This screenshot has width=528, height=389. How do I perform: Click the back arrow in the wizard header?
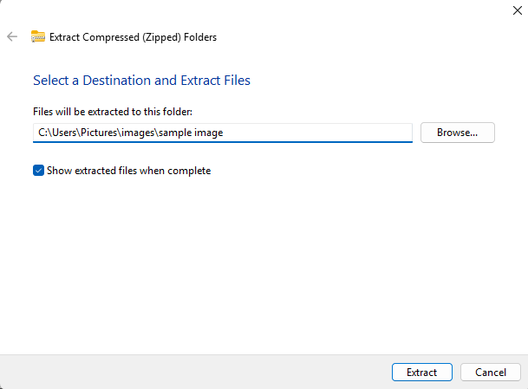[x=12, y=36]
